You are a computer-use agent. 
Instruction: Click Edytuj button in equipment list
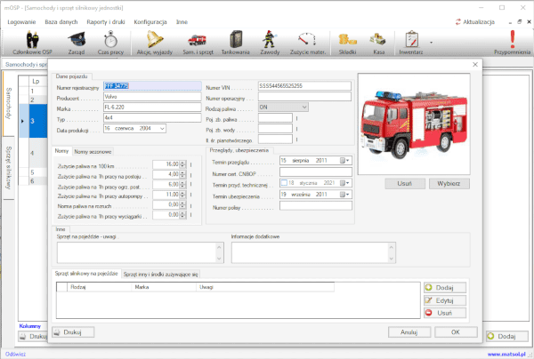coord(445,300)
